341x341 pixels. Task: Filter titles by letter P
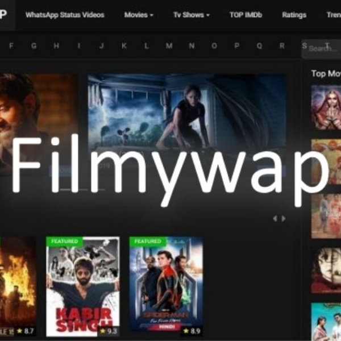click(x=237, y=45)
